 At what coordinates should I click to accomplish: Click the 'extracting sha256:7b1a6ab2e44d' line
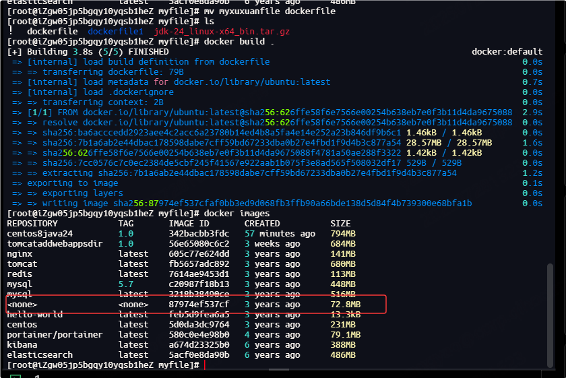249,173
